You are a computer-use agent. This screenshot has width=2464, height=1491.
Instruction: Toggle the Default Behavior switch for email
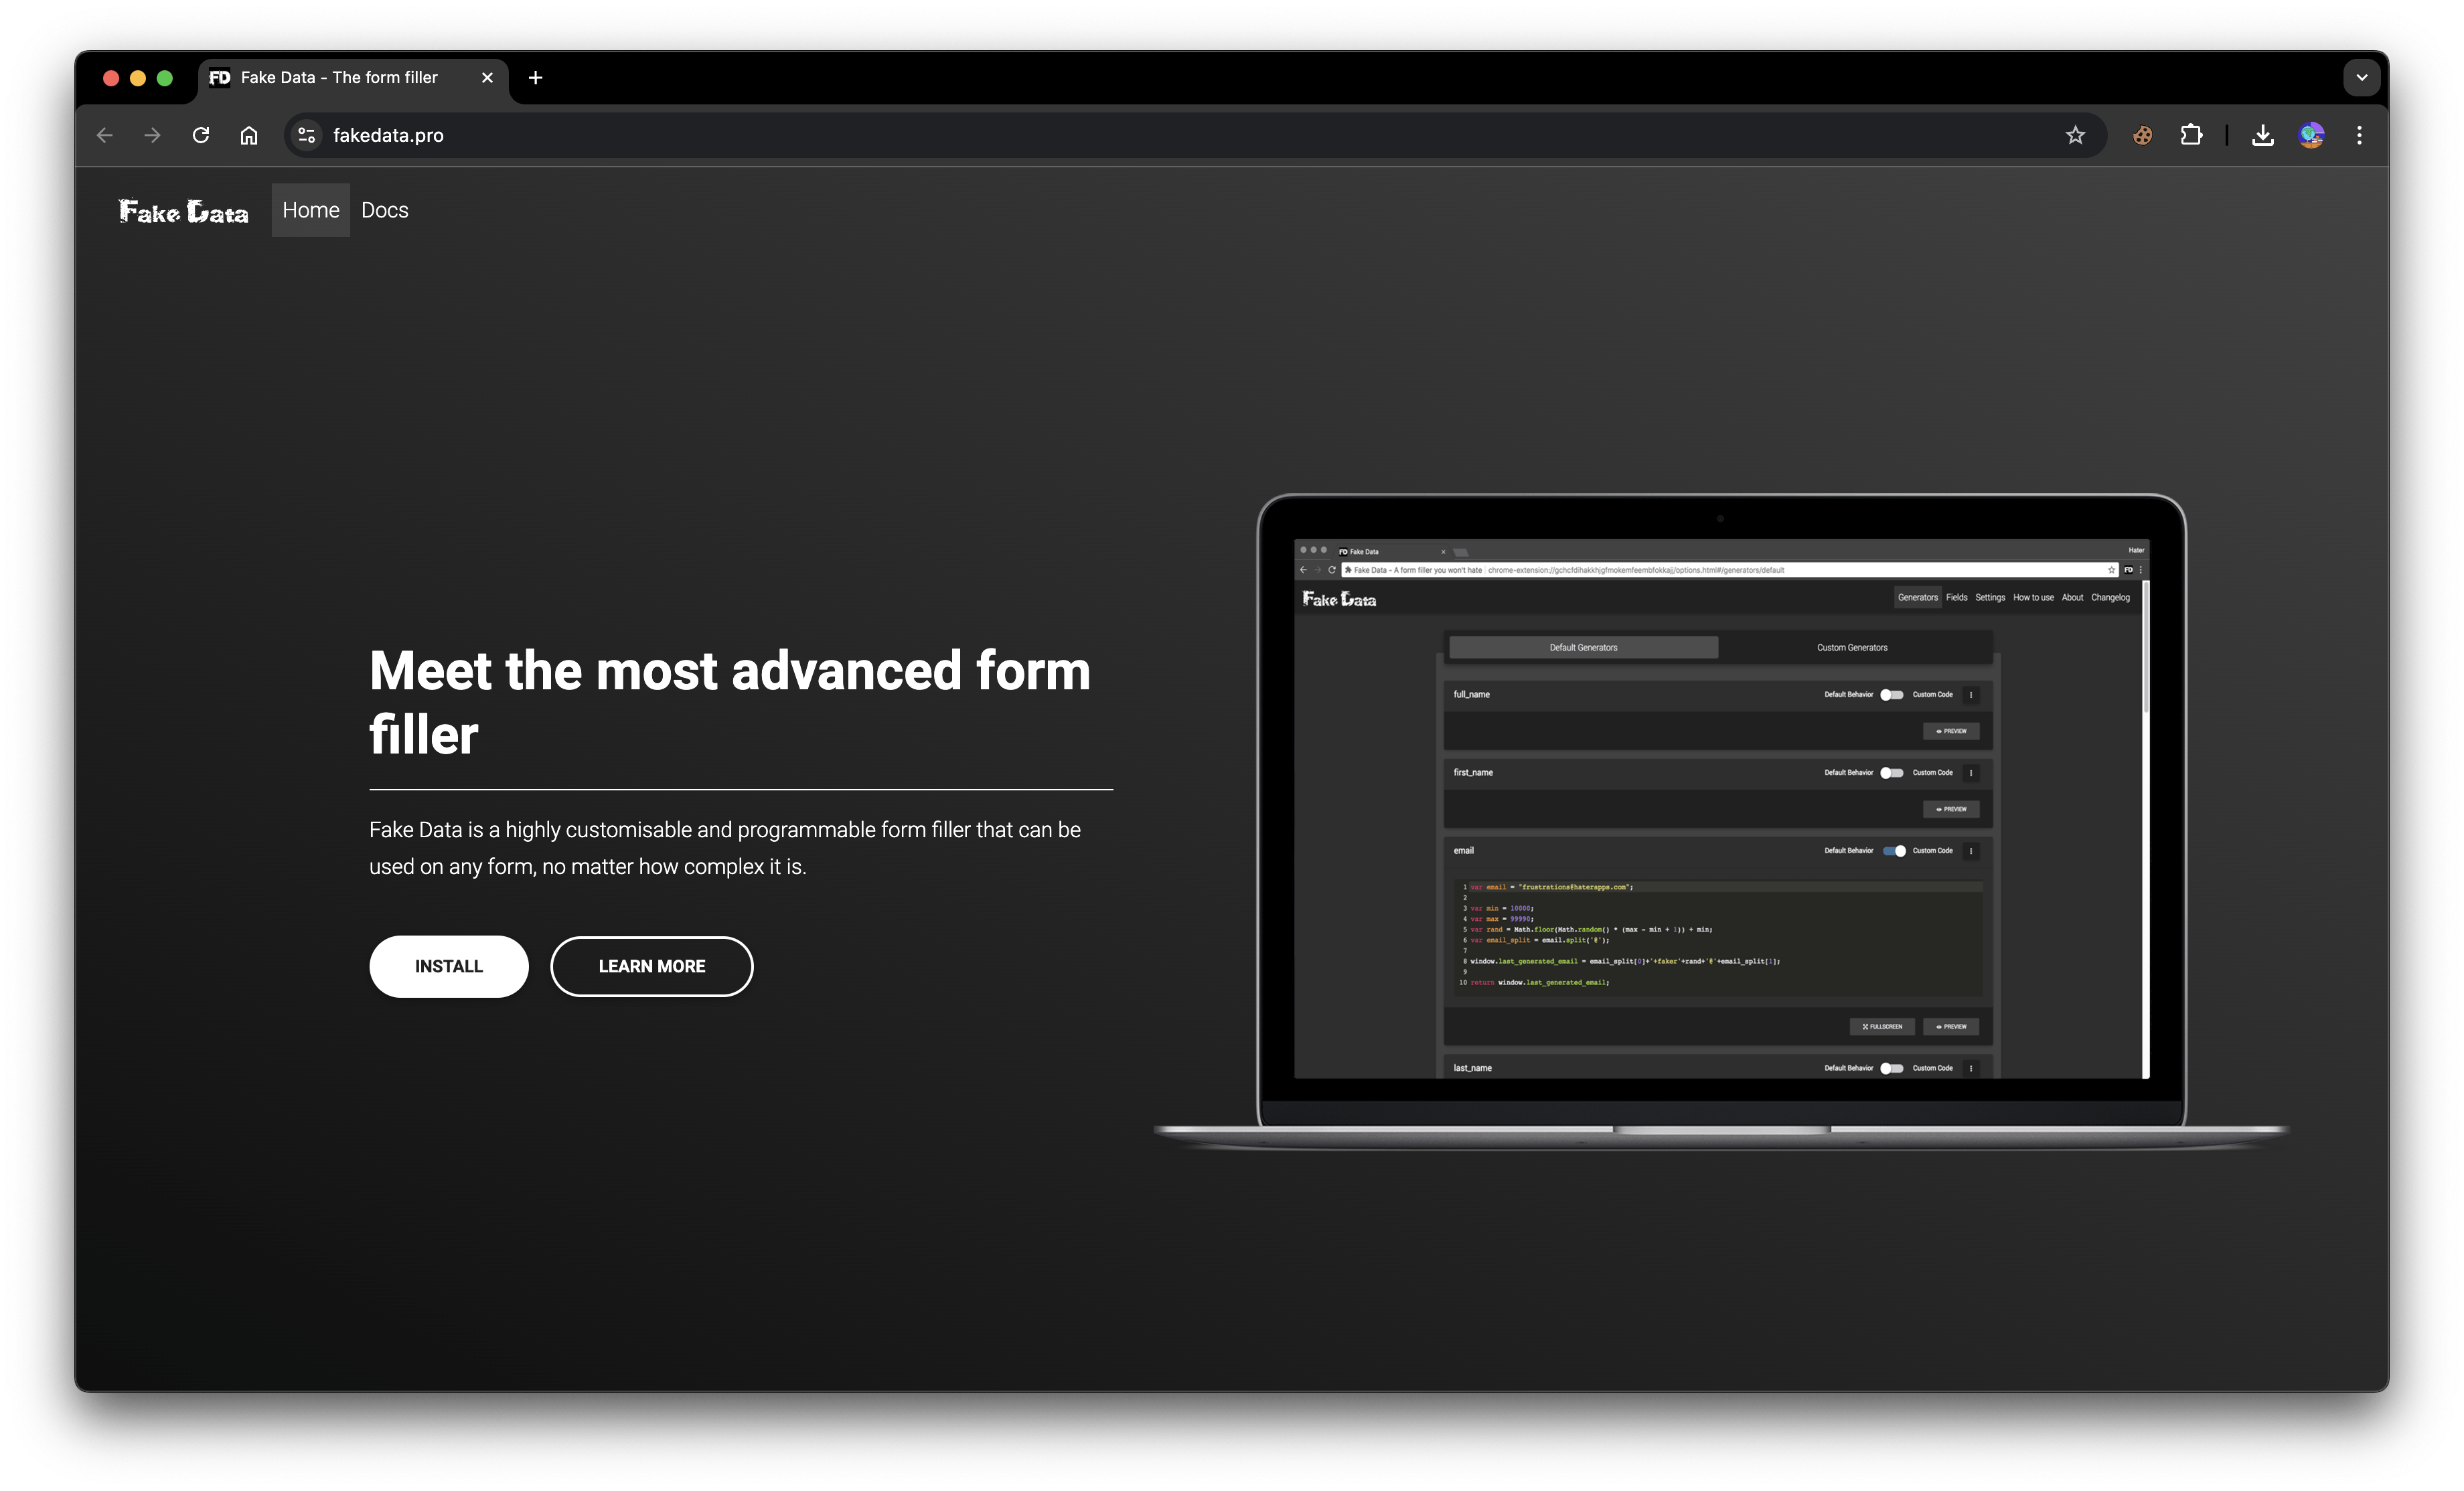click(1894, 851)
